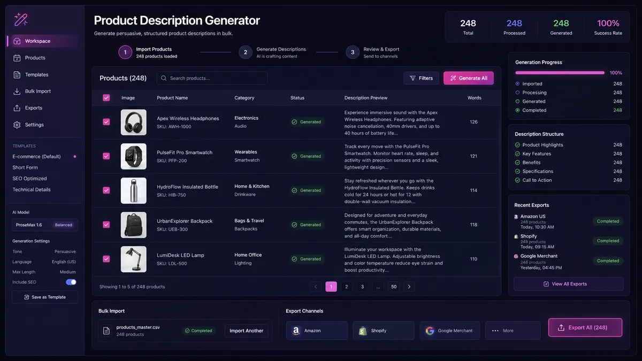Click the Product Highlights check icon
Image resolution: width=642 pixels, height=361 pixels.
517,145
